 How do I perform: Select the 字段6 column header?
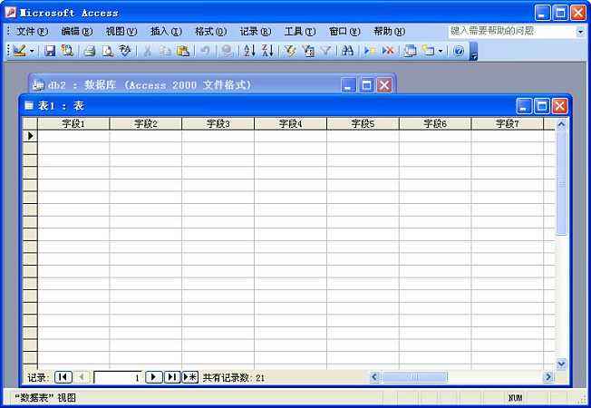pos(435,123)
